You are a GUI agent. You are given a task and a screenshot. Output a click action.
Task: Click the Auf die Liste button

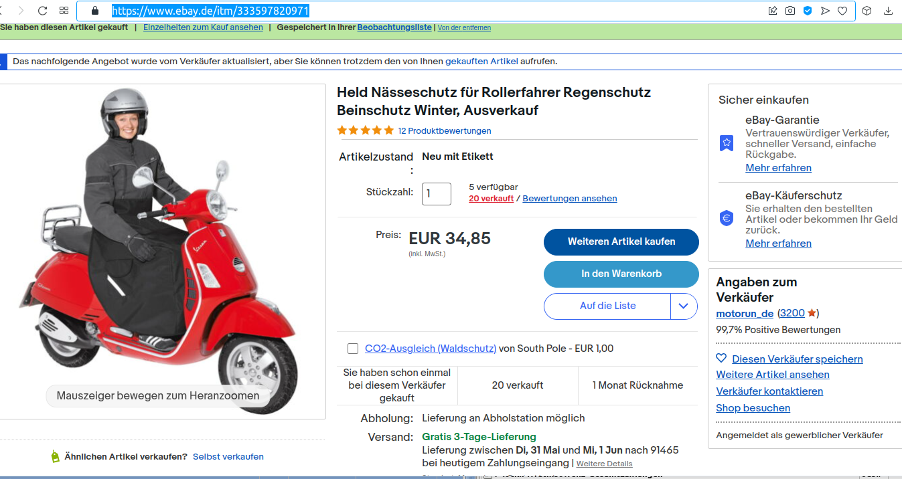pos(607,306)
